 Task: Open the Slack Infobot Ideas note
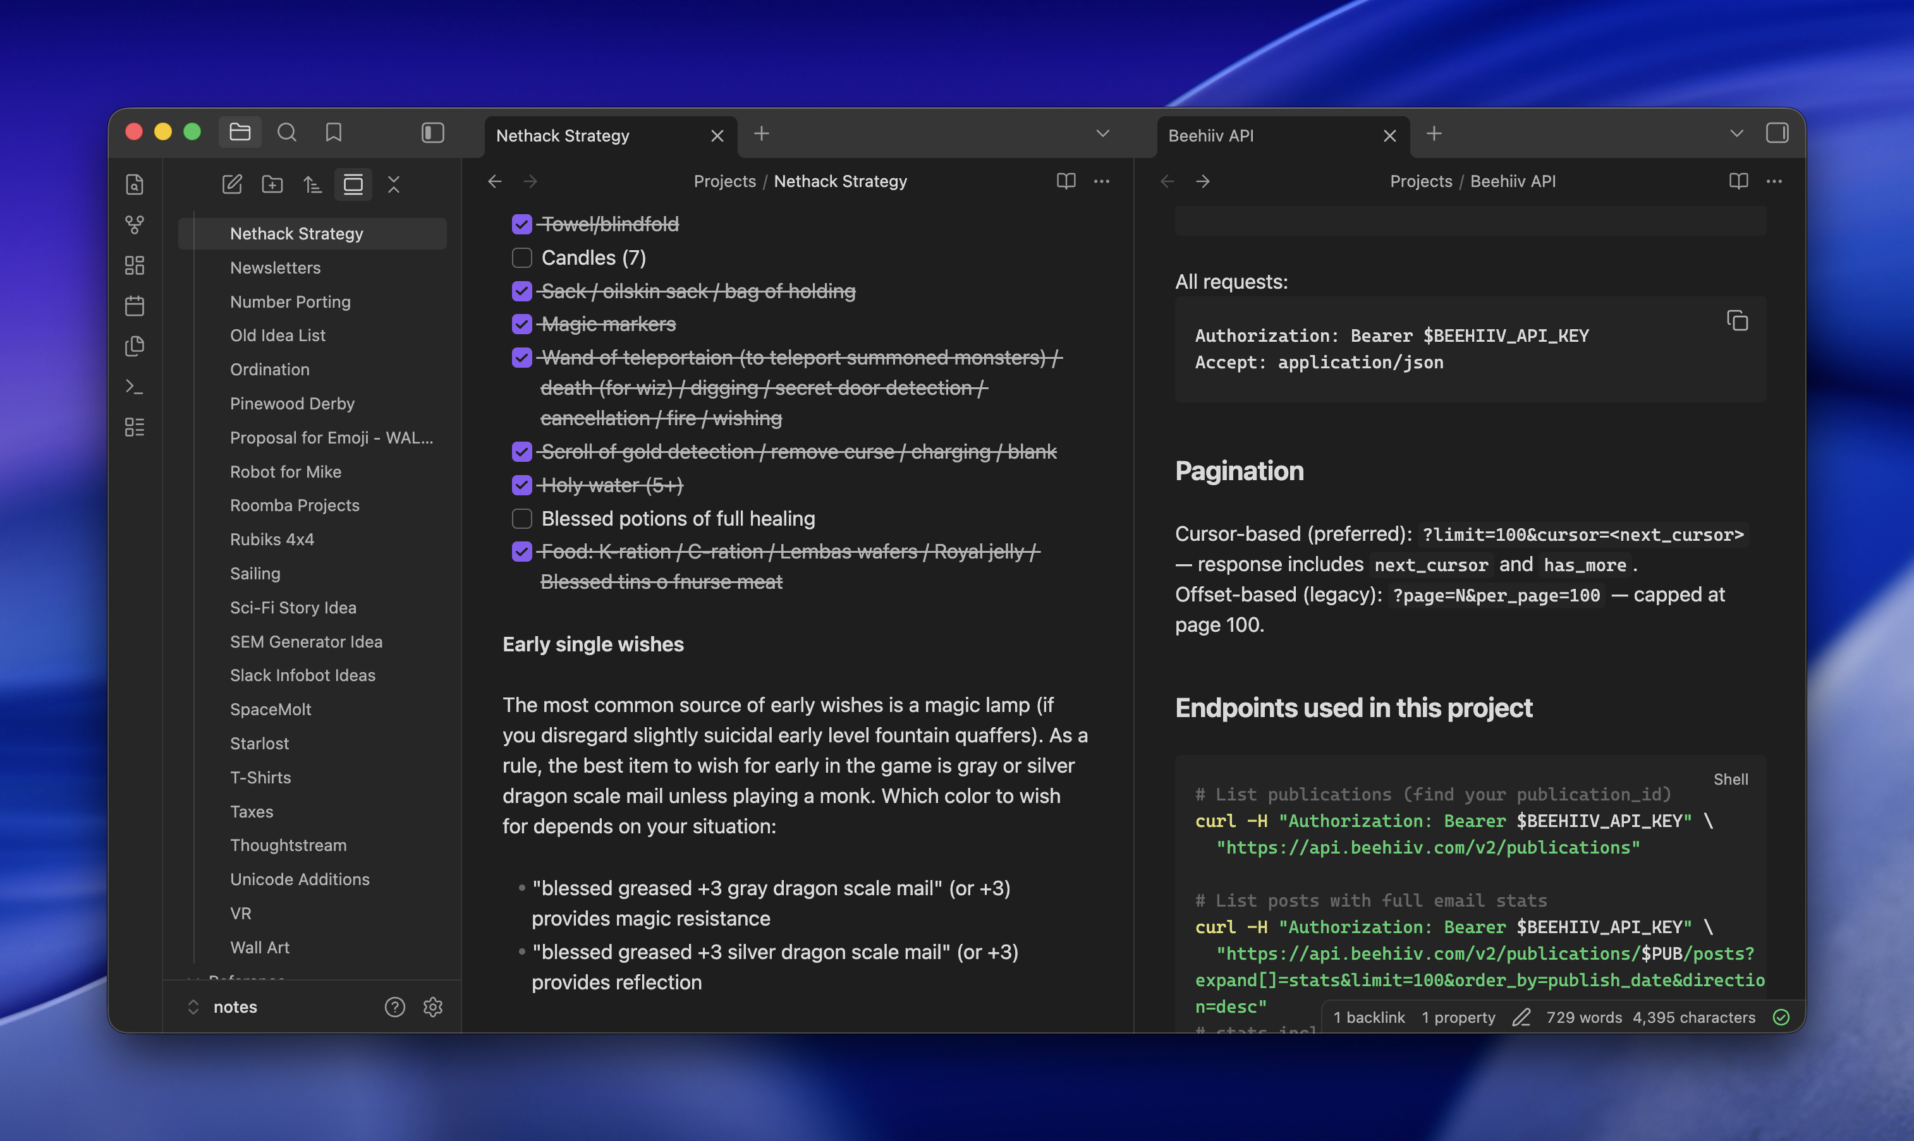[312, 676]
